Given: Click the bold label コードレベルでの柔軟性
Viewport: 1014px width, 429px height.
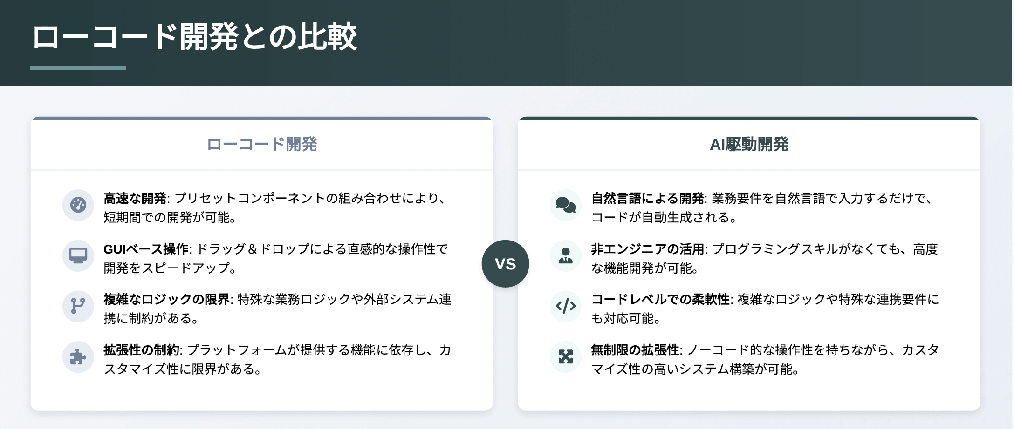Looking at the screenshot, I should pyautogui.click(x=660, y=299).
